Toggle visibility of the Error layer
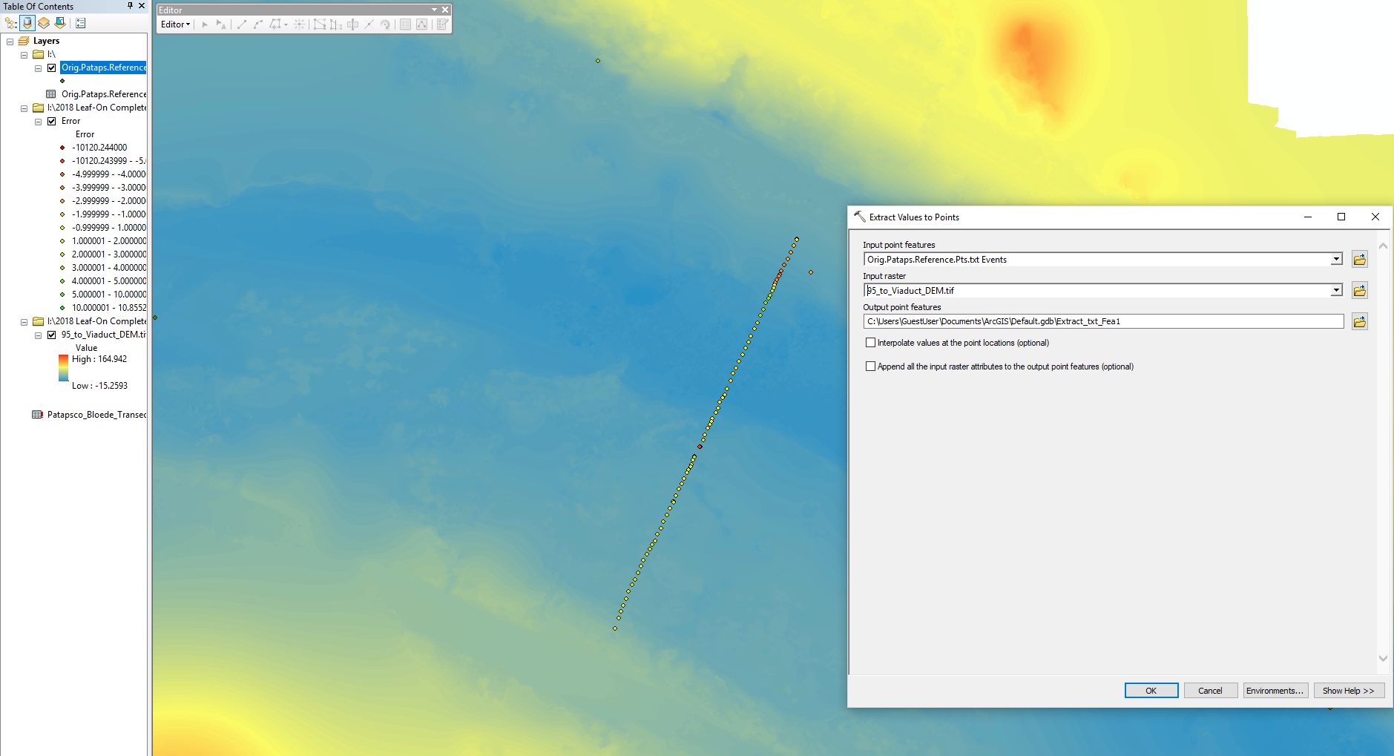 coord(51,121)
